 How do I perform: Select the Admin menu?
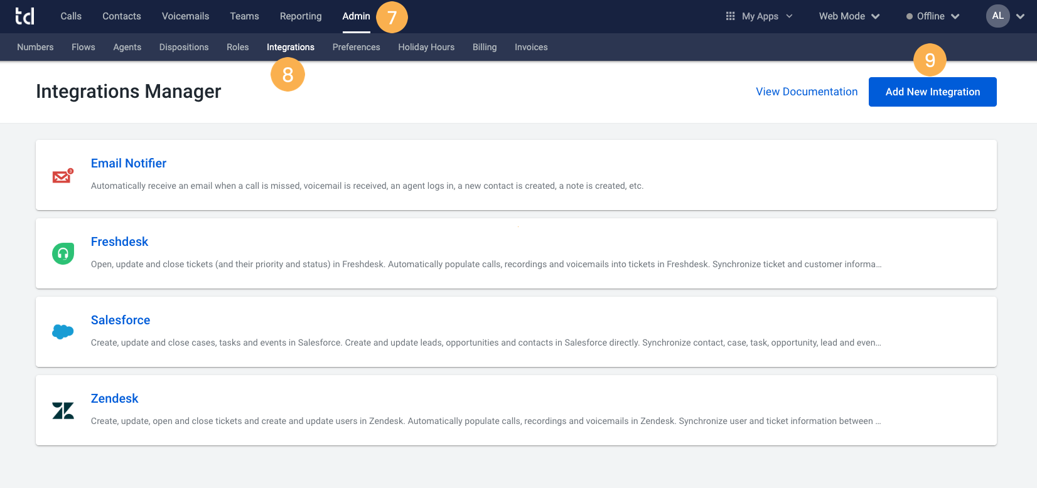tap(356, 16)
